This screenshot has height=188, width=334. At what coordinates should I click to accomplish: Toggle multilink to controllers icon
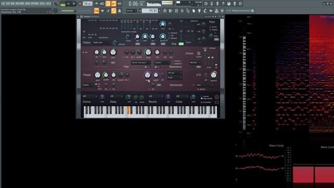pos(114,10)
